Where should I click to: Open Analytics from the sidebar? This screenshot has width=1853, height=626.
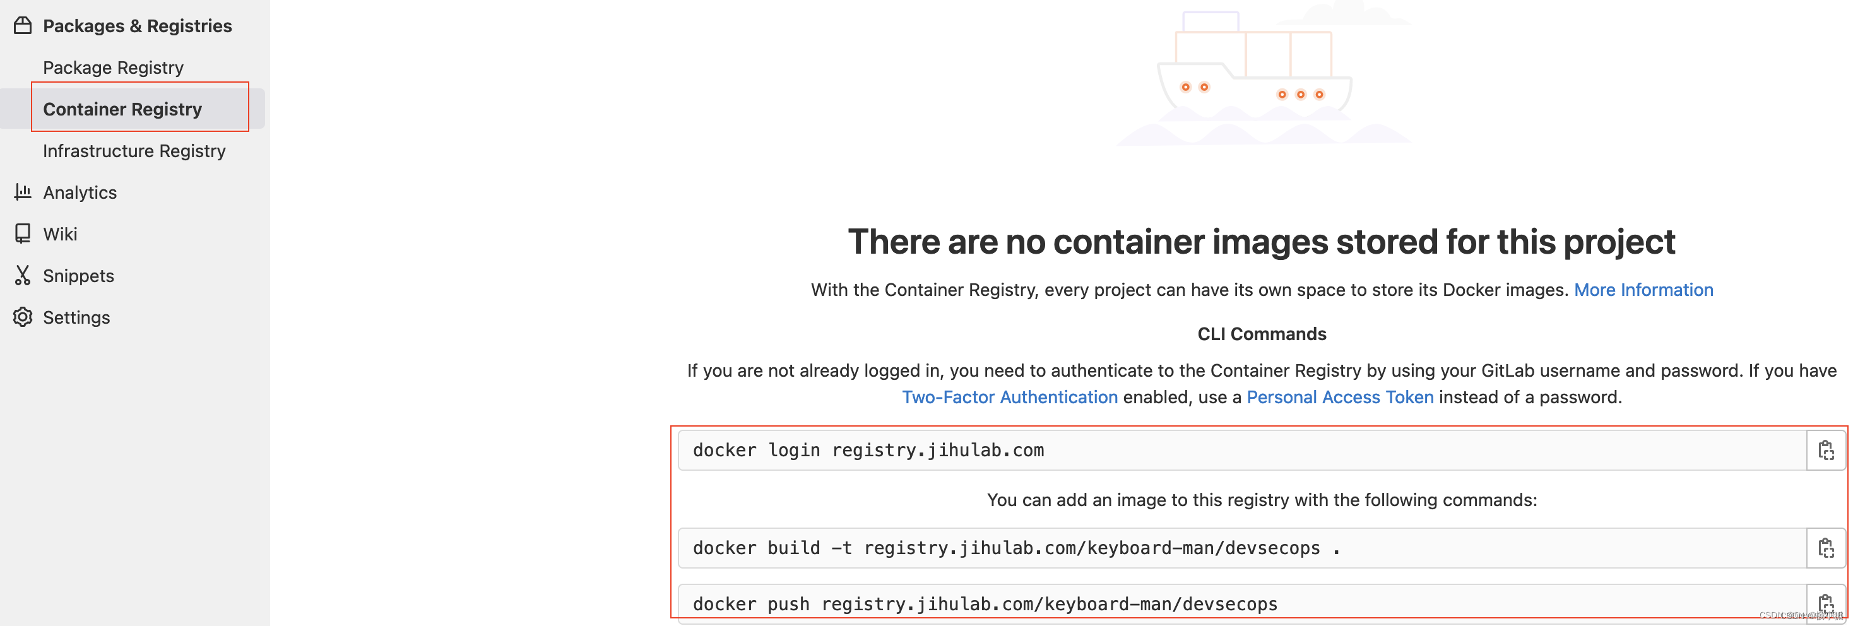(x=80, y=192)
